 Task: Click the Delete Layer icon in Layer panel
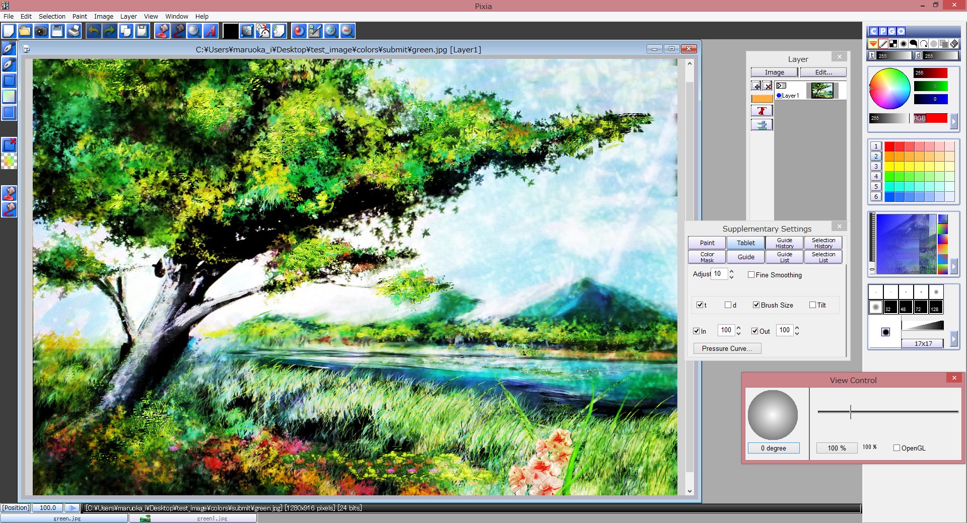pyautogui.click(x=768, y=86)
